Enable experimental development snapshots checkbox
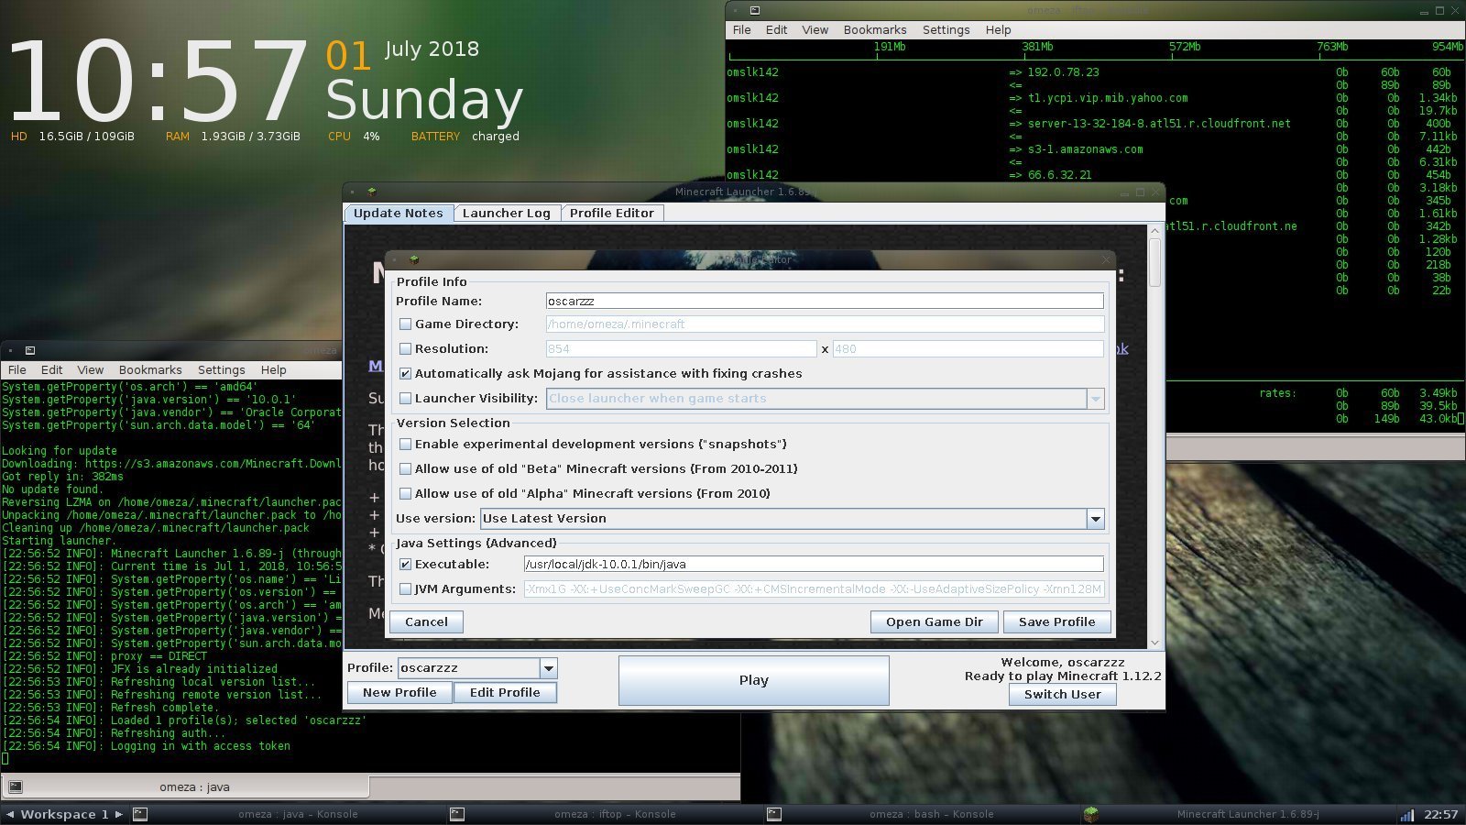The width and height of the screenshot is (1466, 825). (405, 444)
